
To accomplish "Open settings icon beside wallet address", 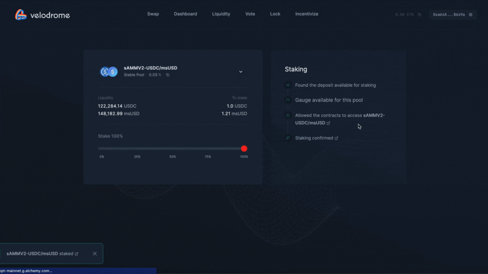I will 471,15.
